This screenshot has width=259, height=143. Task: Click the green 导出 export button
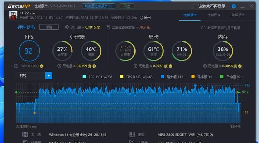127,6
